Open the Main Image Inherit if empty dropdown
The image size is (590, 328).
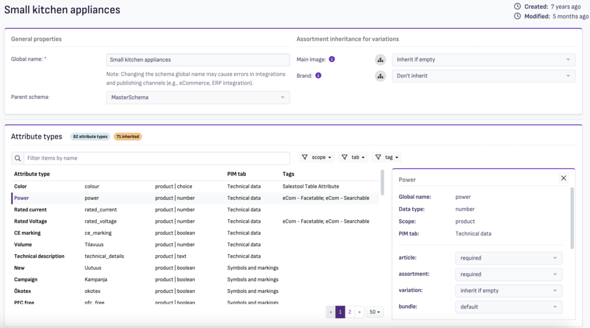tap(483, 60)
